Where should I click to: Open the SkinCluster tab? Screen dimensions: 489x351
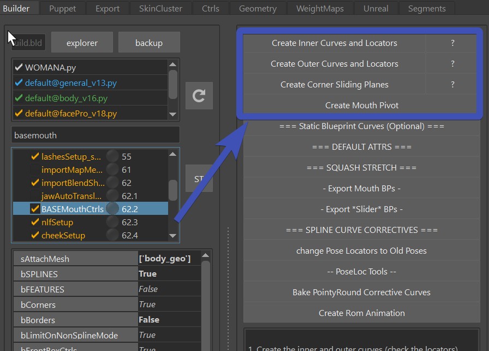tap(160, 8)
